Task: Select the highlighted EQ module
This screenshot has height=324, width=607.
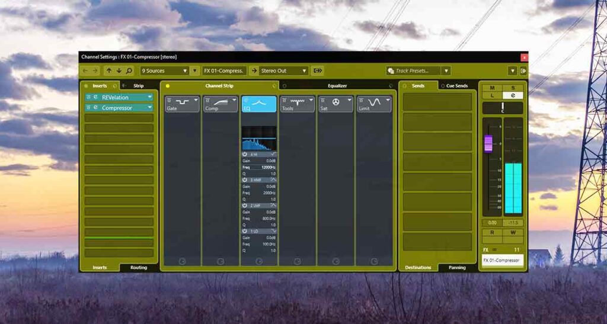Action: coord(259,104)
